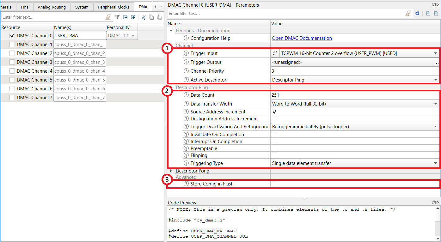
Task: Paste resource from clipboard
Action: tap(159, 17)
